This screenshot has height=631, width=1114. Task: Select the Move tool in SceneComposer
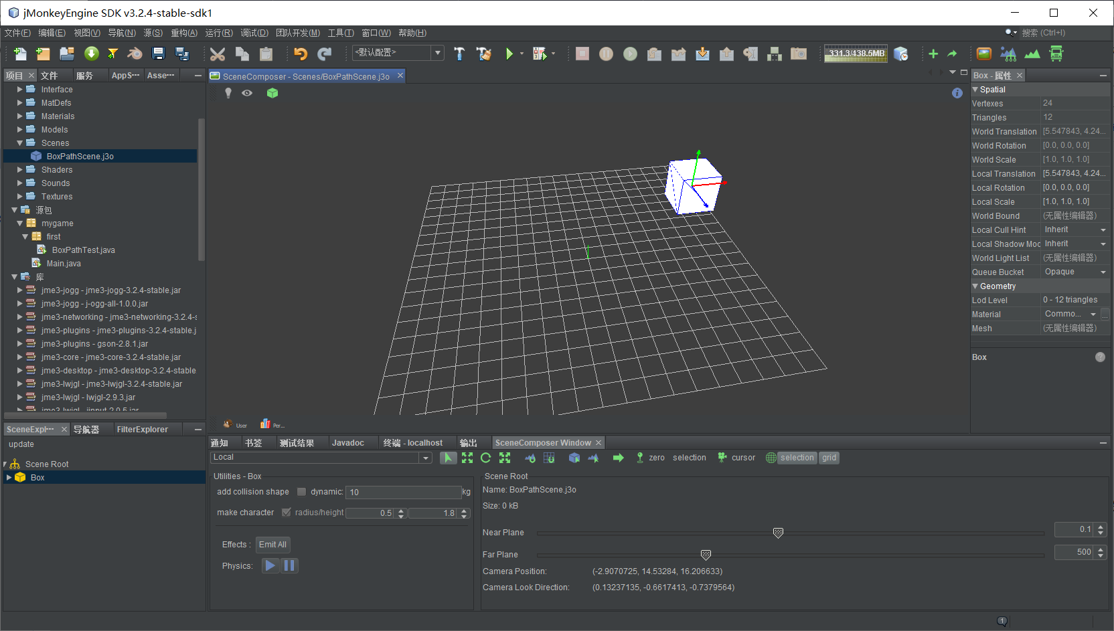[x=467, y=458]
